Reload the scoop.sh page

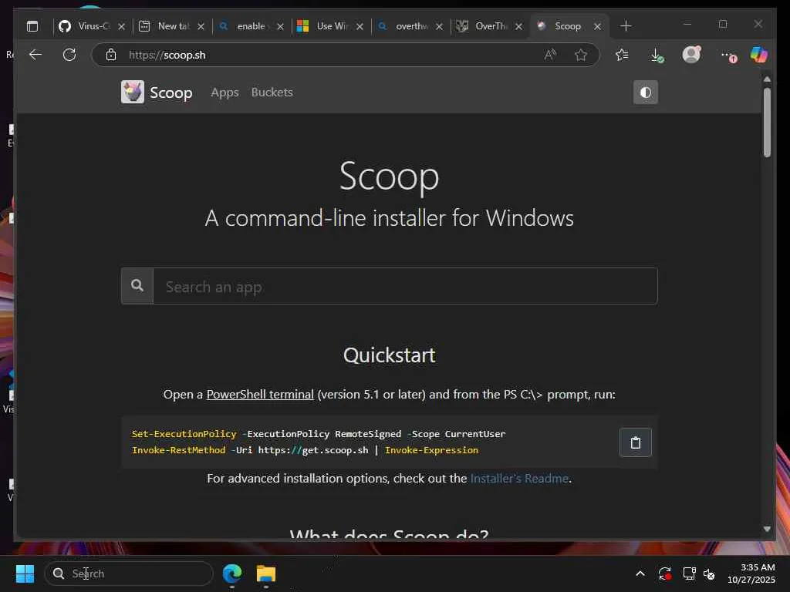(x=69, y=55)
